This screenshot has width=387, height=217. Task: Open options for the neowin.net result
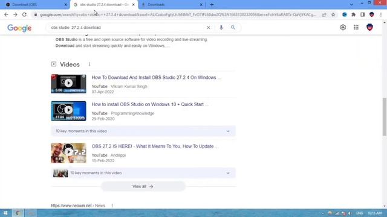coord(112,206)
